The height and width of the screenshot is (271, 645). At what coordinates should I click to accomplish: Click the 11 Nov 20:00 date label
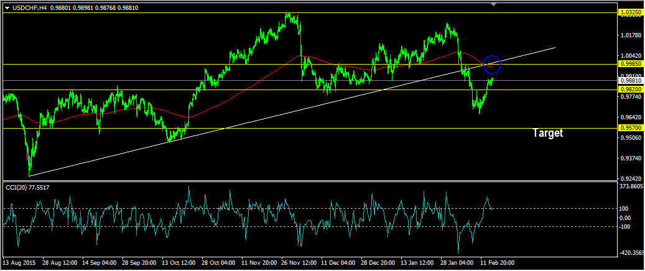pyautogui.click(x=259, y=262)
